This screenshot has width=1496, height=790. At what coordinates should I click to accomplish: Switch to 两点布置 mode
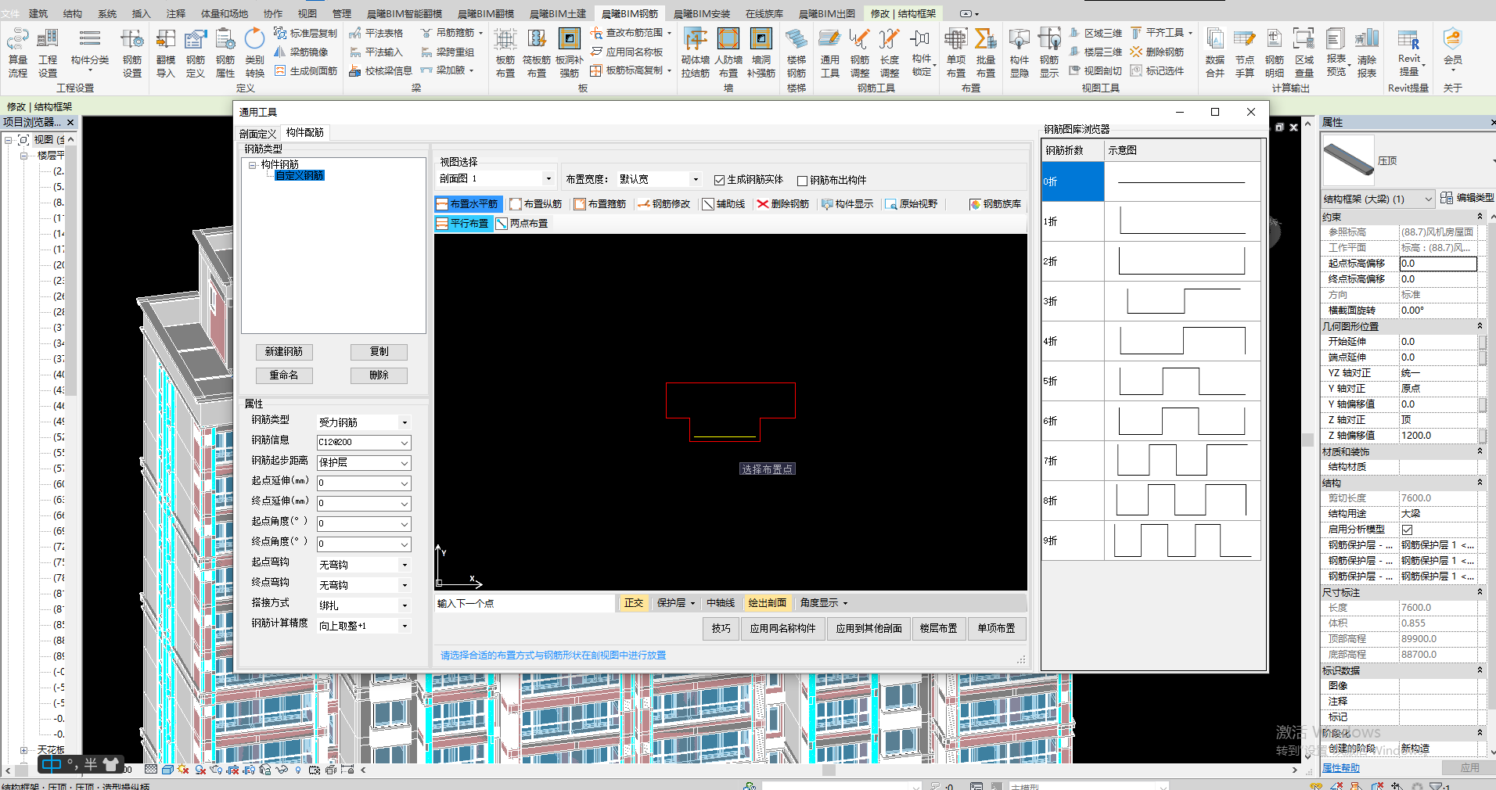click(522, 224)
